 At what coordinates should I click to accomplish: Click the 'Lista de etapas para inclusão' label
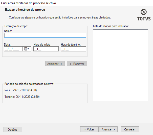111,26
